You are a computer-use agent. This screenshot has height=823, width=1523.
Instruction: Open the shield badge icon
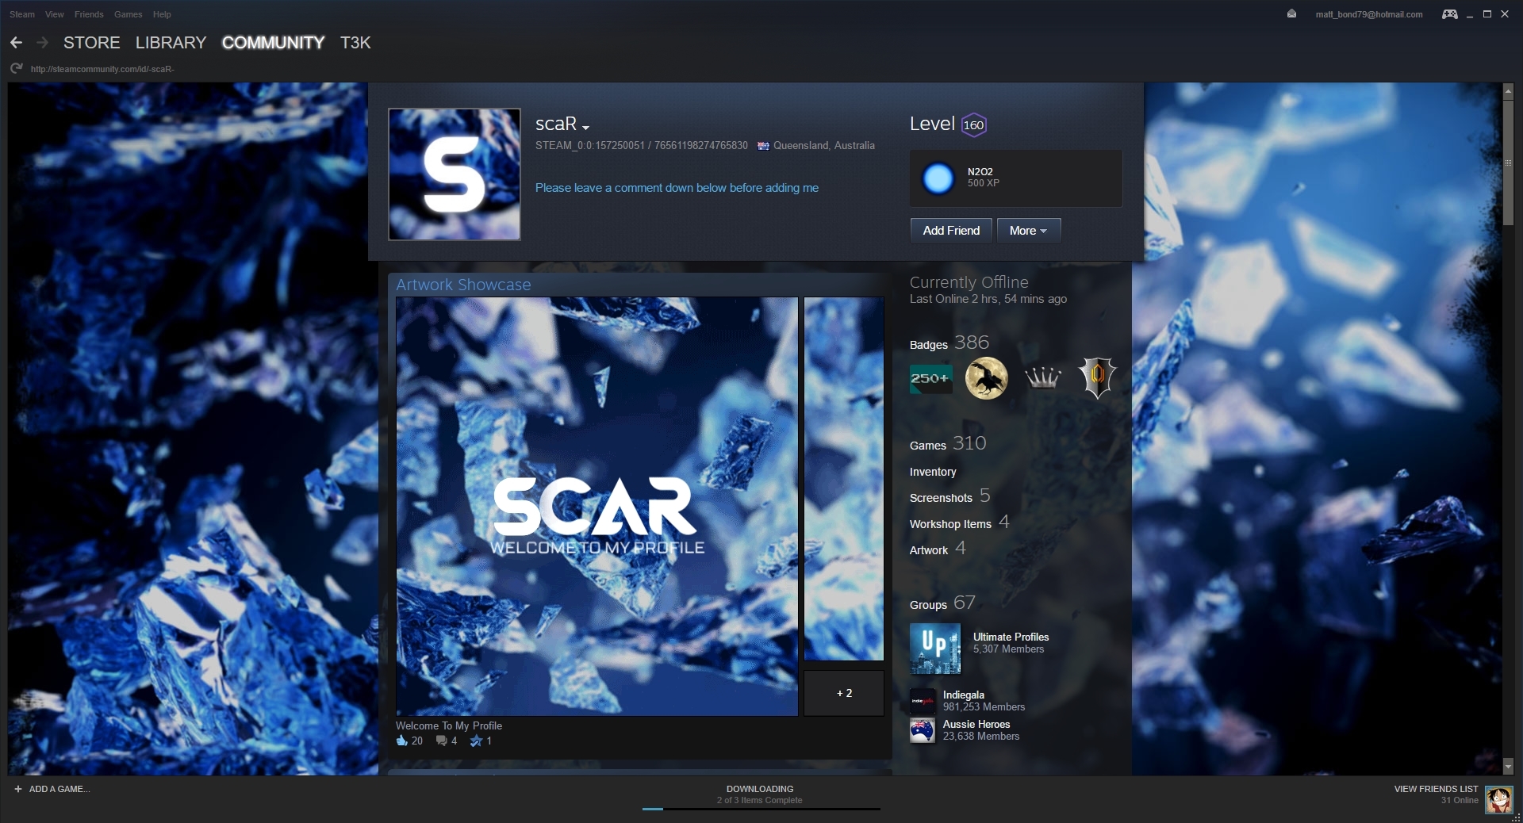point(1098,377)
